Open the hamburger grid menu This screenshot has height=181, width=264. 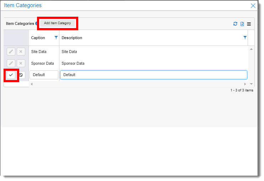[249, 24]
